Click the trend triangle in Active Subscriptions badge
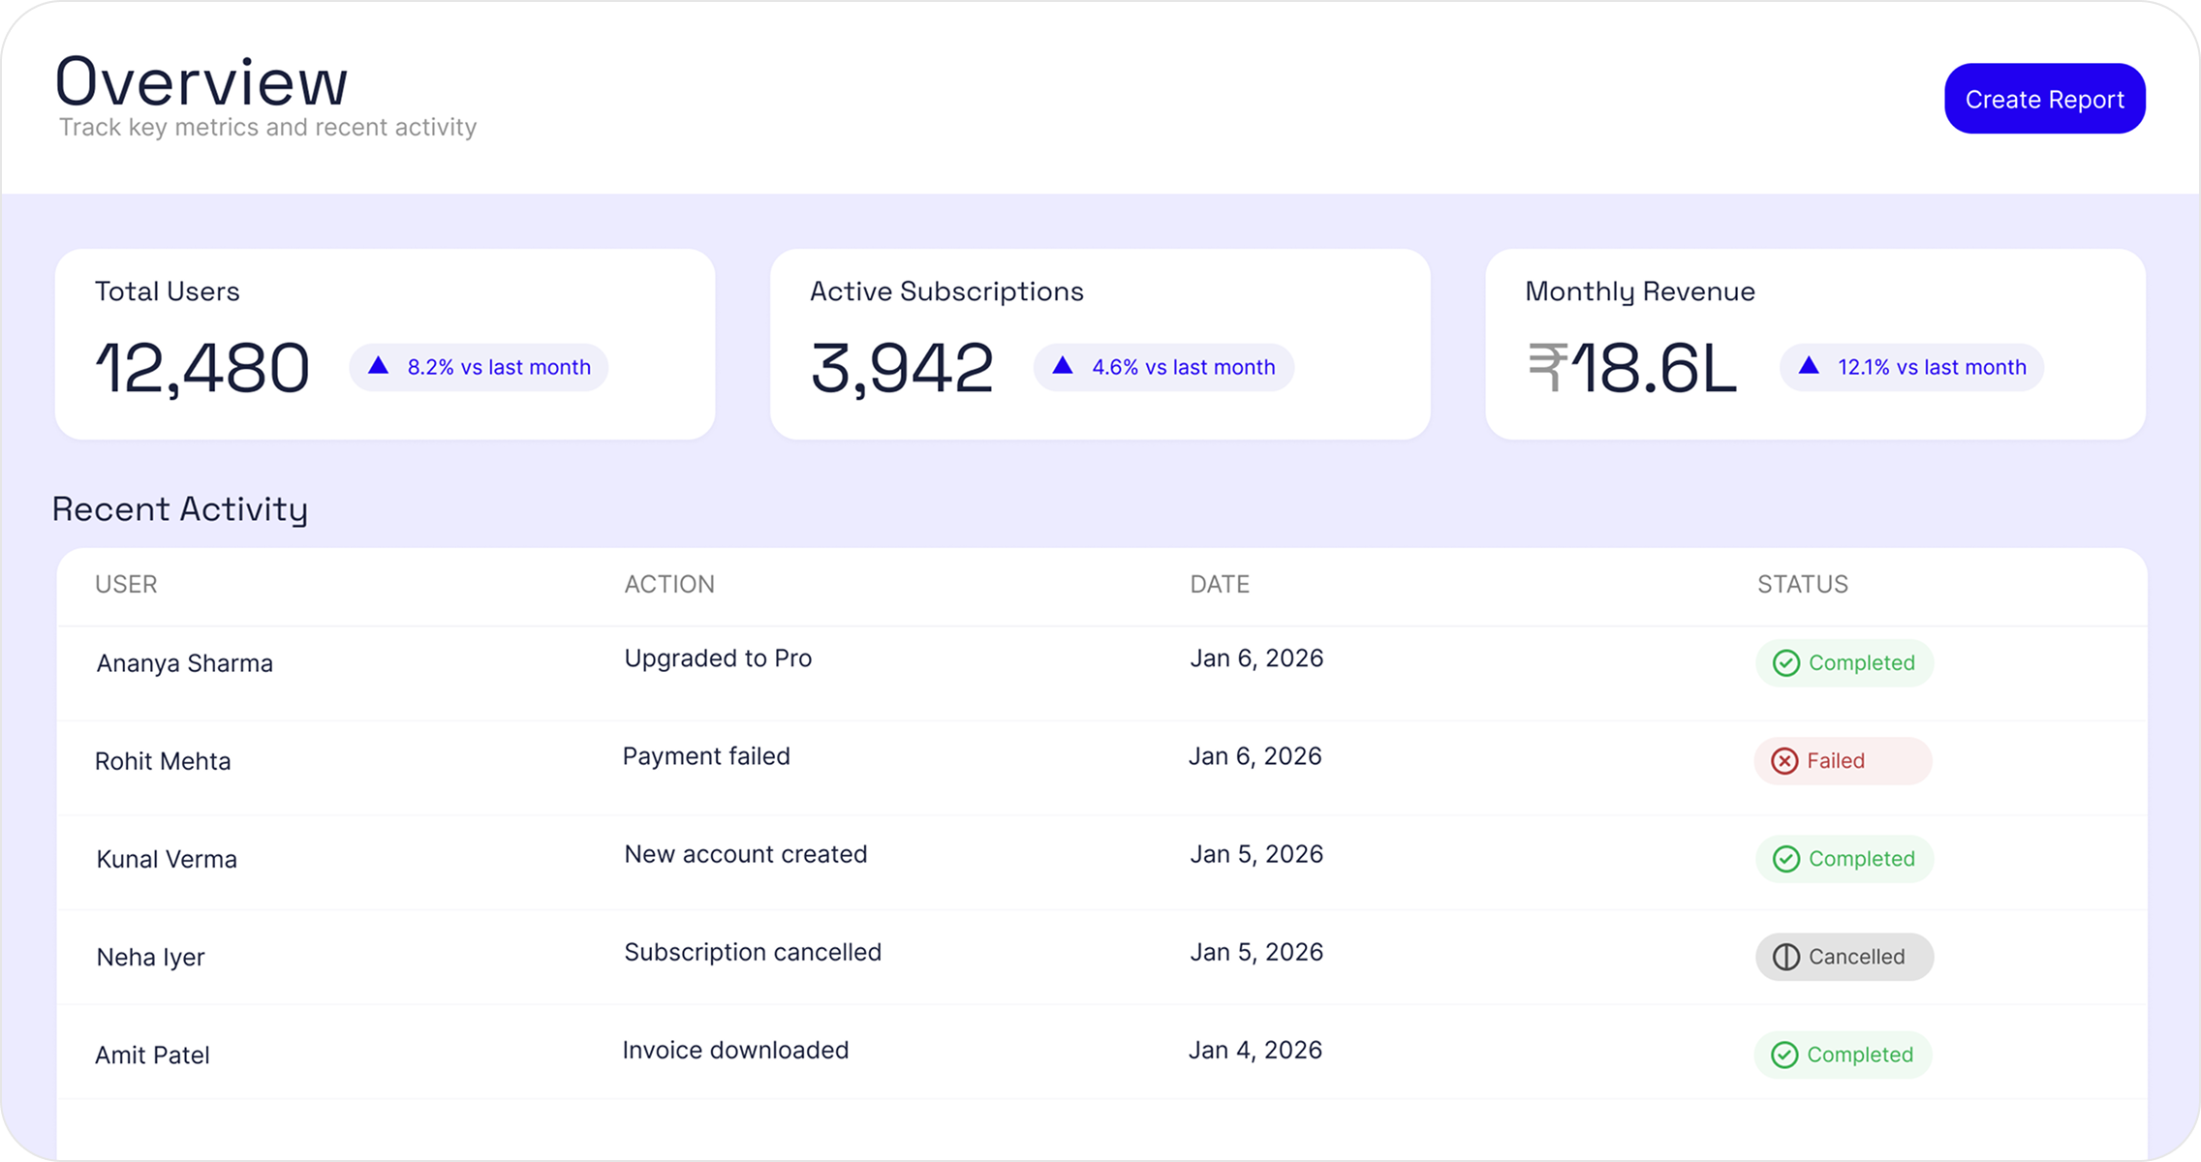The width and height of the screenshot is (2201, 1162). pyautogui.click(x=1063, y=367)
